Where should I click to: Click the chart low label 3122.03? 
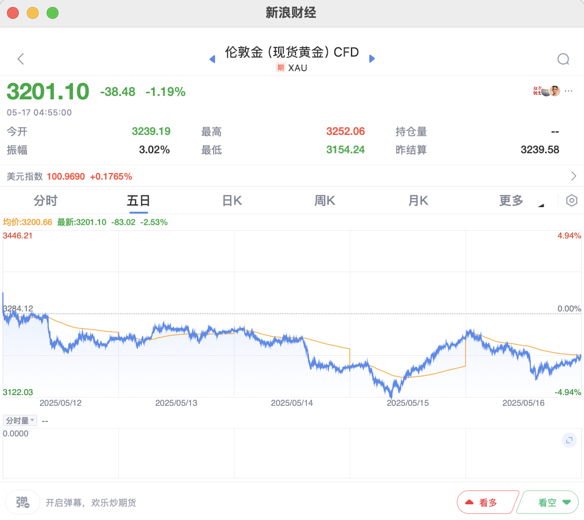click(18, 392)
